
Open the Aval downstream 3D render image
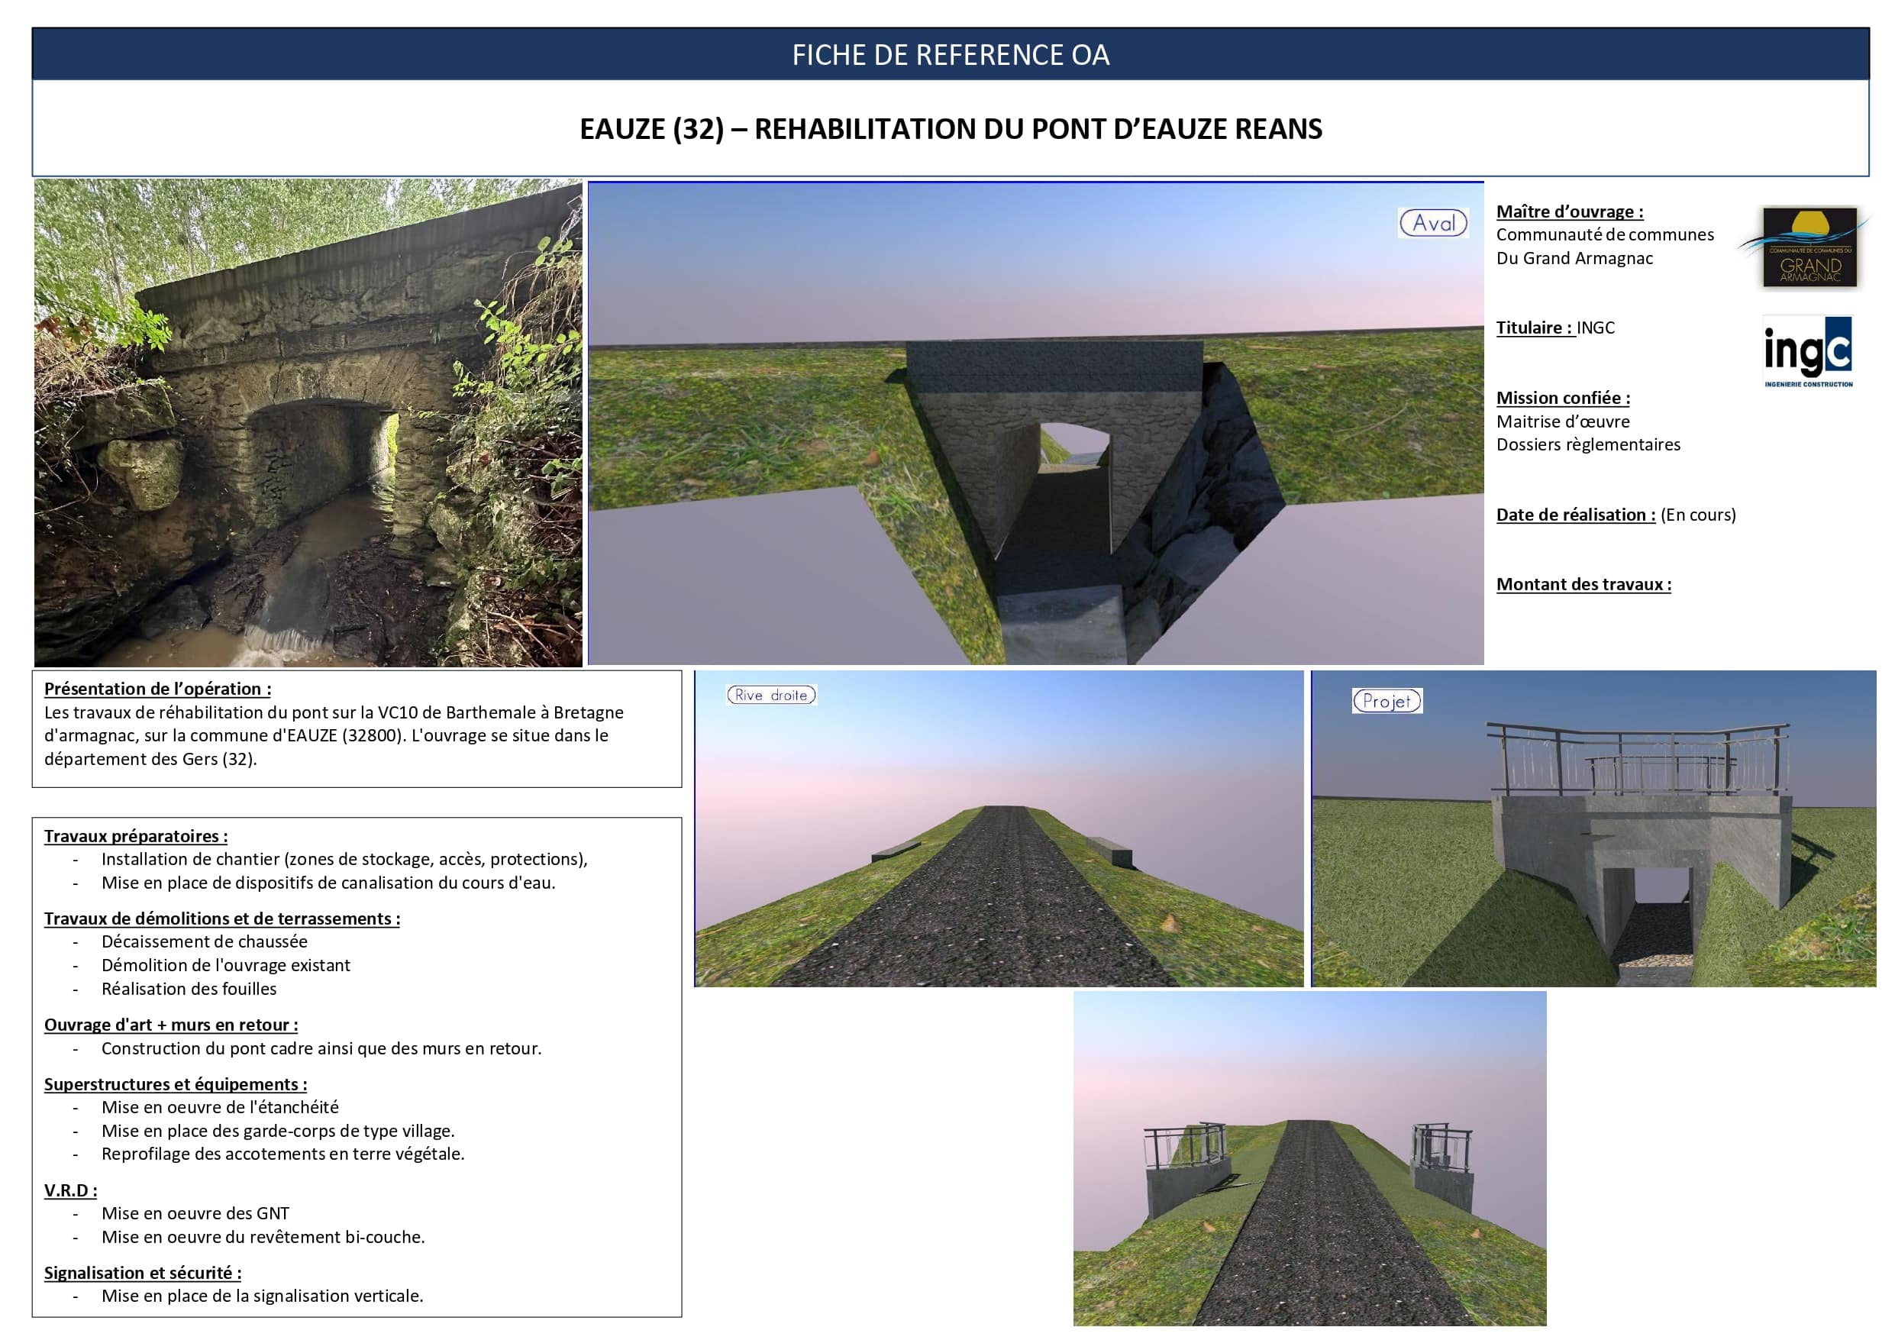(x=1036, y=424)
